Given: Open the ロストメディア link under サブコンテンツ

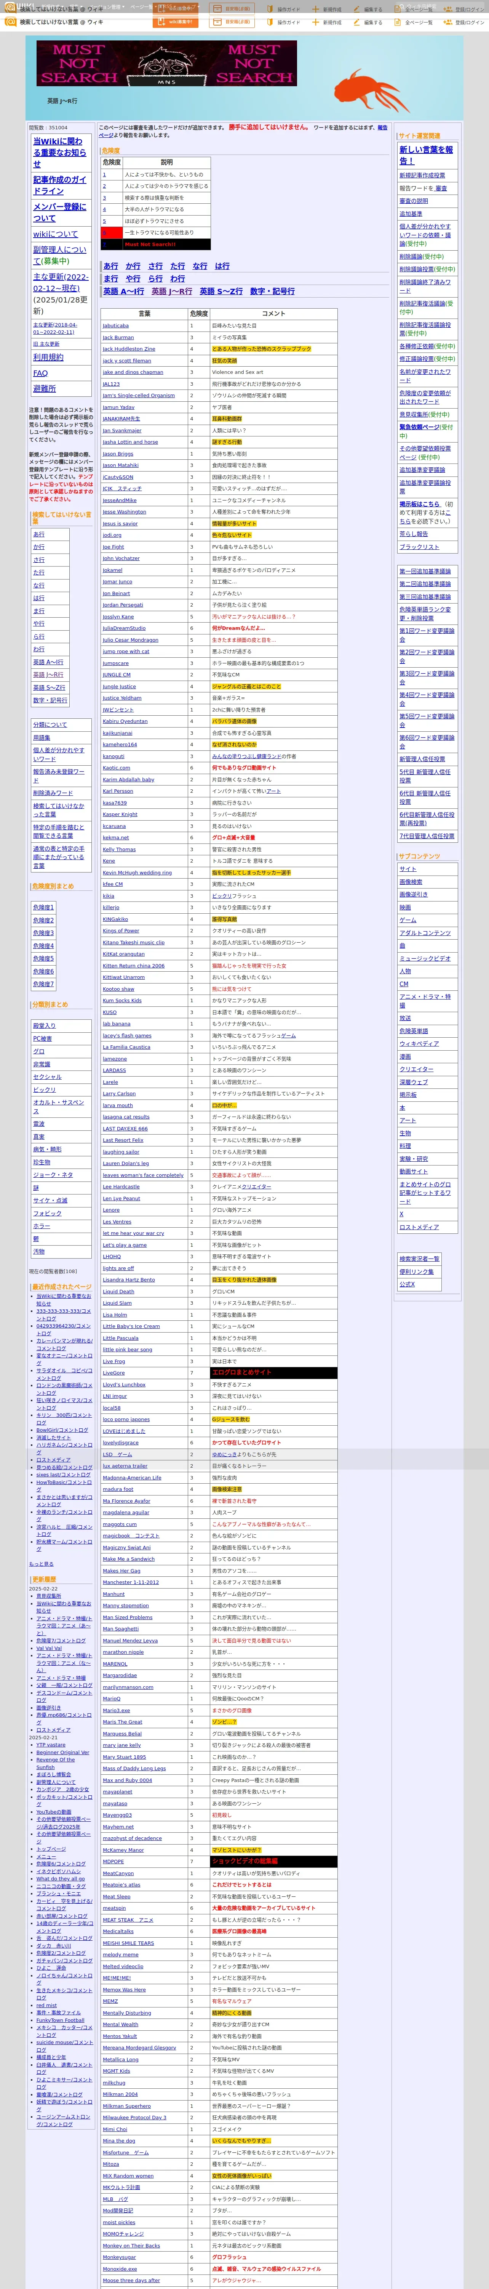Looking at the screenshot, I should point(419,1227).
